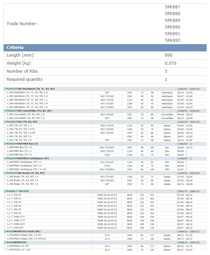Collapse the RENAULT TRUCKS C group
210x255 pixels.
5,191
